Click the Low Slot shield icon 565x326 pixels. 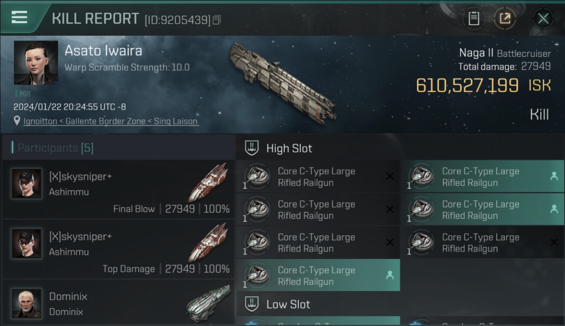(x=252, y=304)
